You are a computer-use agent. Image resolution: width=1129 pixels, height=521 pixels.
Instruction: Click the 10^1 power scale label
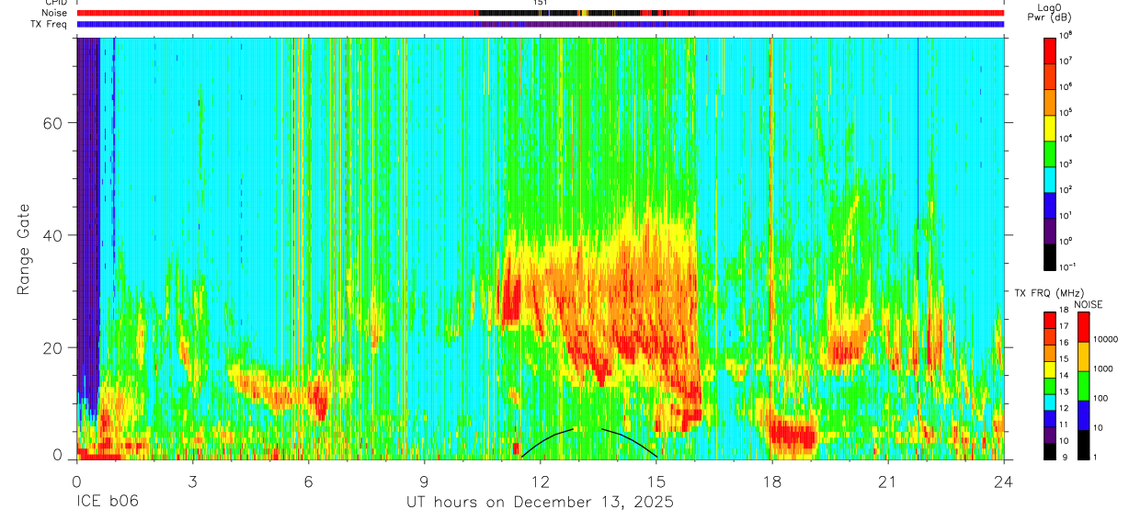click(1066, 215)
